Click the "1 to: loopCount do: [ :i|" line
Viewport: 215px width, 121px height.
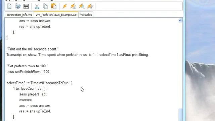tap(31, 89)
